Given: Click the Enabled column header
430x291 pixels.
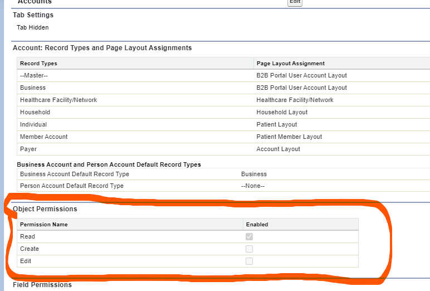Looking at the screenshot, I should tap(257, 224).
